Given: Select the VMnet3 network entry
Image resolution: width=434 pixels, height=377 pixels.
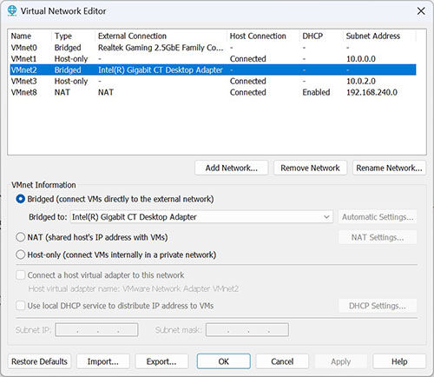Looking at the screenshot, I should tap(214, 81).
